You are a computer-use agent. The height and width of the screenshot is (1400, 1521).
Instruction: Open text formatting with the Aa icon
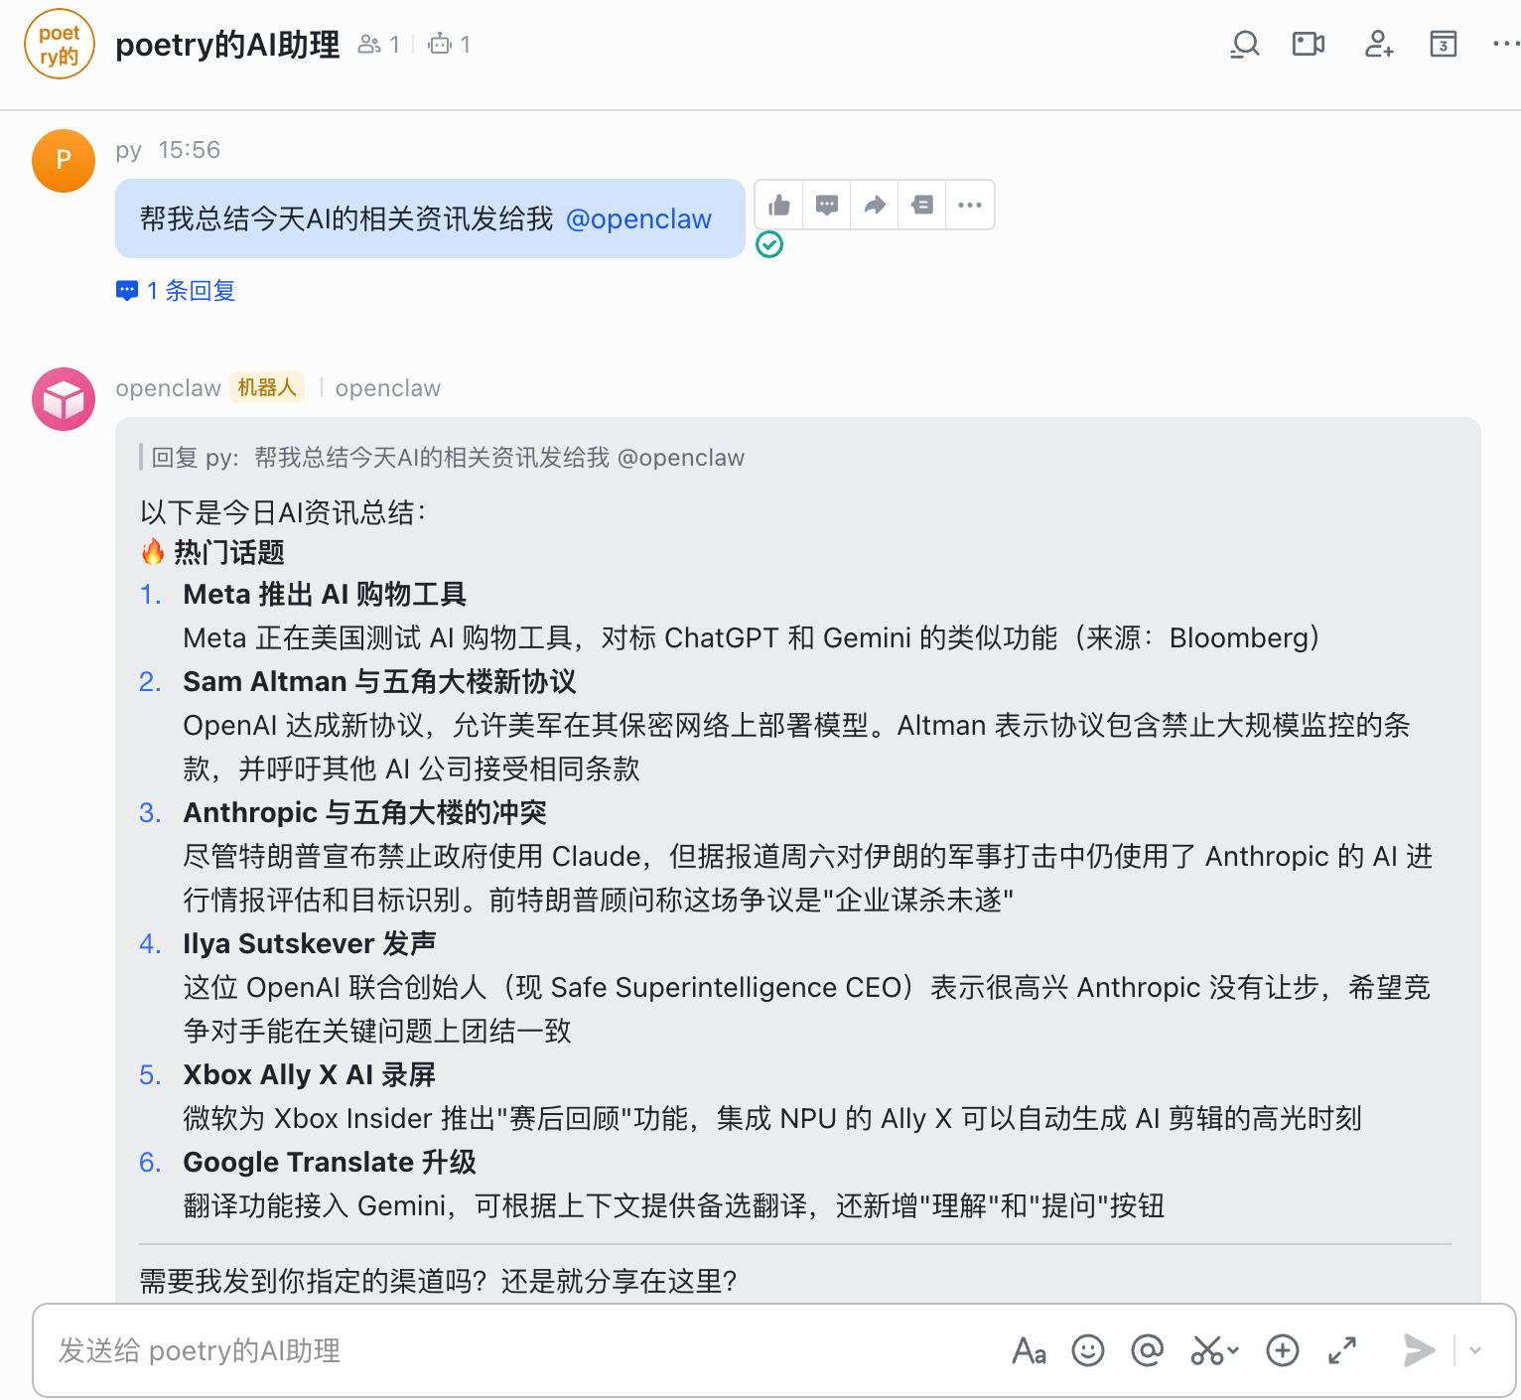coord(1029,1350)
